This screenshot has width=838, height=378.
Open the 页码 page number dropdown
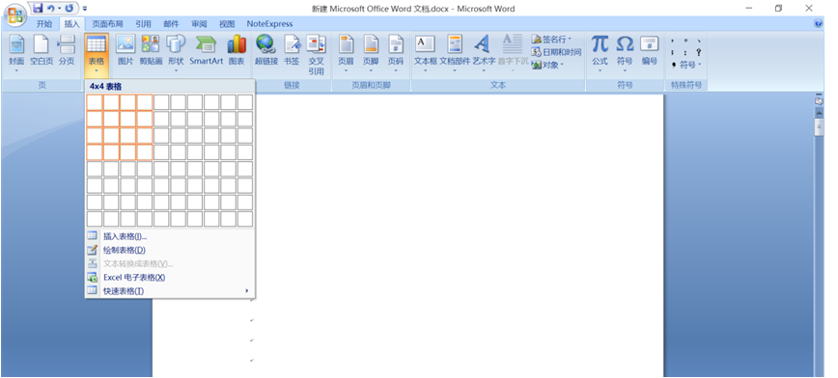(x=396, y=54)
